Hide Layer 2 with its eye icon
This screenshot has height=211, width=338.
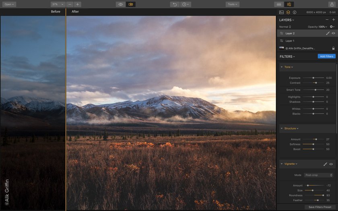tap(334, 33)
